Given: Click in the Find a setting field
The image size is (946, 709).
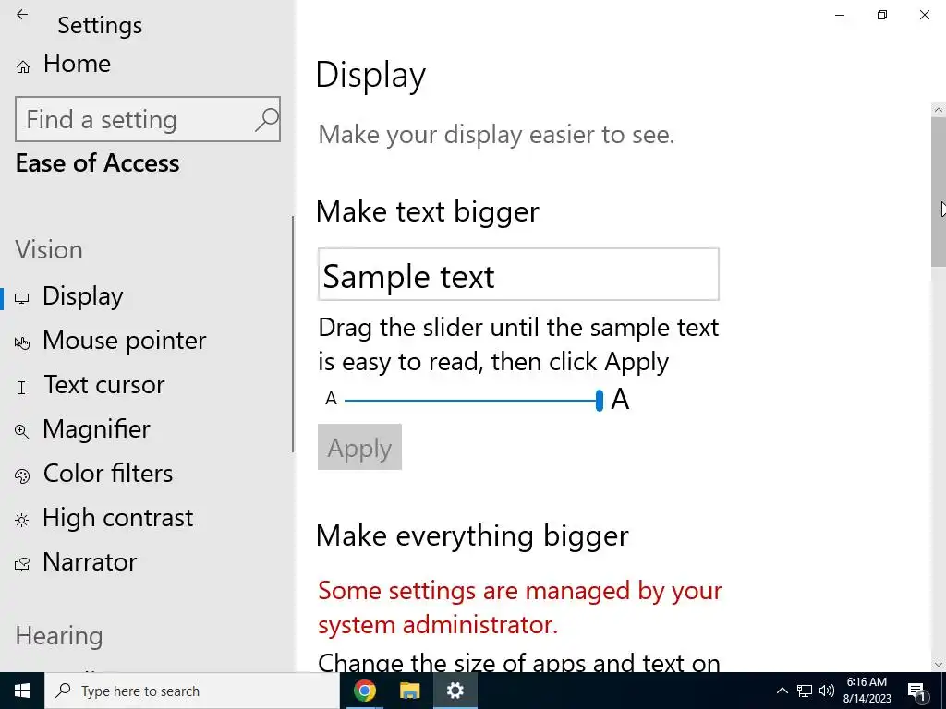Looking at the screenshot, I should click(148, 119).
